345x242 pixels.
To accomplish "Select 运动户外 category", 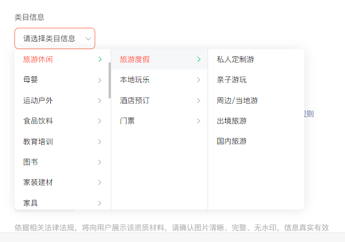I will tap(37, 100).
